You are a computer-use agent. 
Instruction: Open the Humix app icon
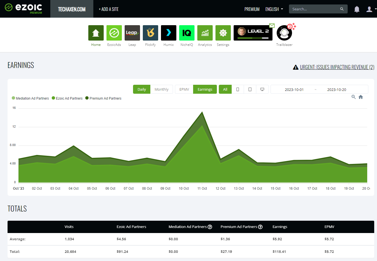169,33
